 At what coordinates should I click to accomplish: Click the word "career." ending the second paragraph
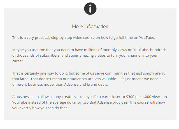pyautogui.click(x=18, y=61)
